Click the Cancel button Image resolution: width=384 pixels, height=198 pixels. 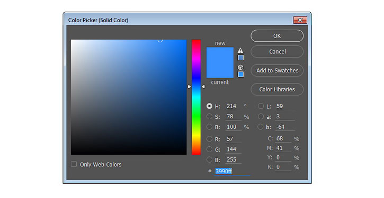277,52
